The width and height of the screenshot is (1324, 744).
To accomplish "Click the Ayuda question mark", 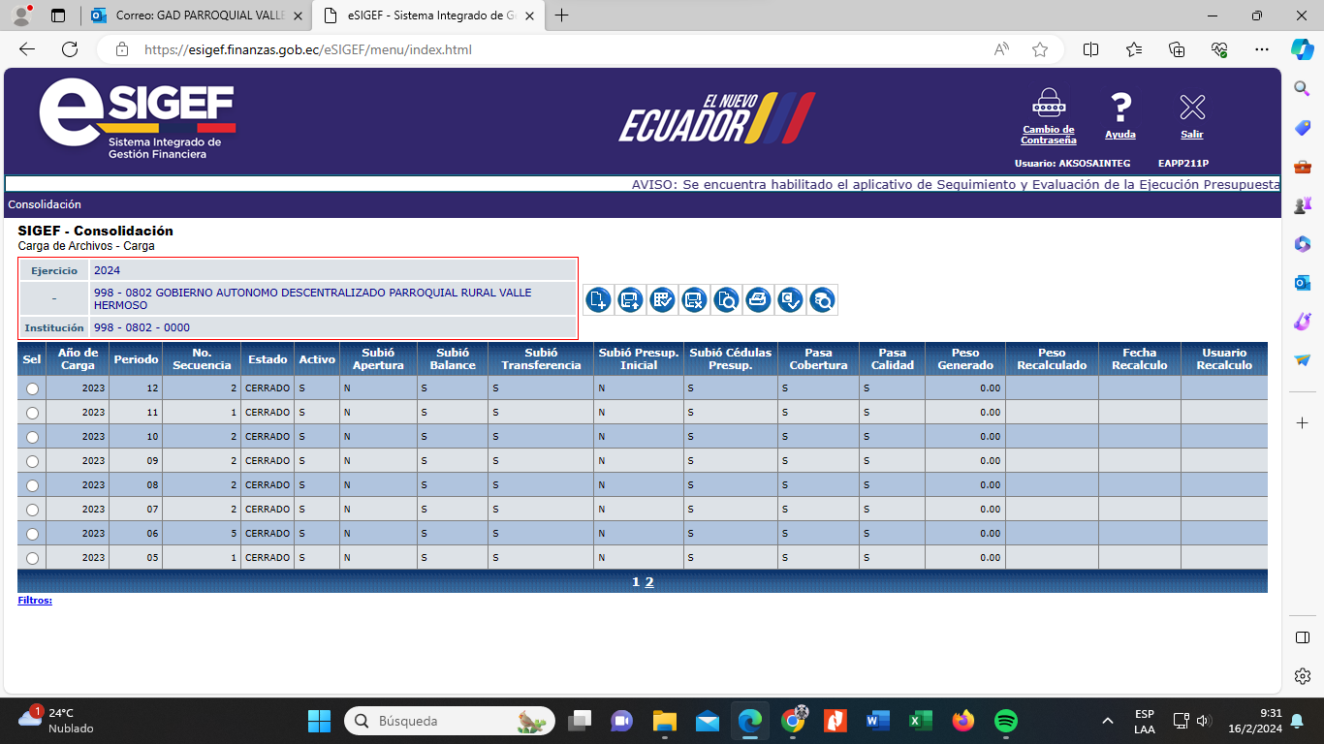I will point(1120,107).
